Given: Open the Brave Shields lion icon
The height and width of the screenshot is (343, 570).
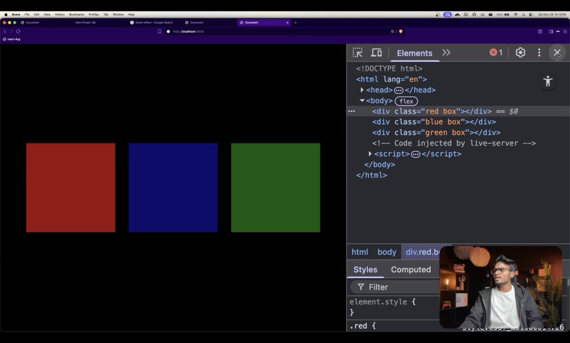Looking at the screenshot, I should [x=401, y=32].
